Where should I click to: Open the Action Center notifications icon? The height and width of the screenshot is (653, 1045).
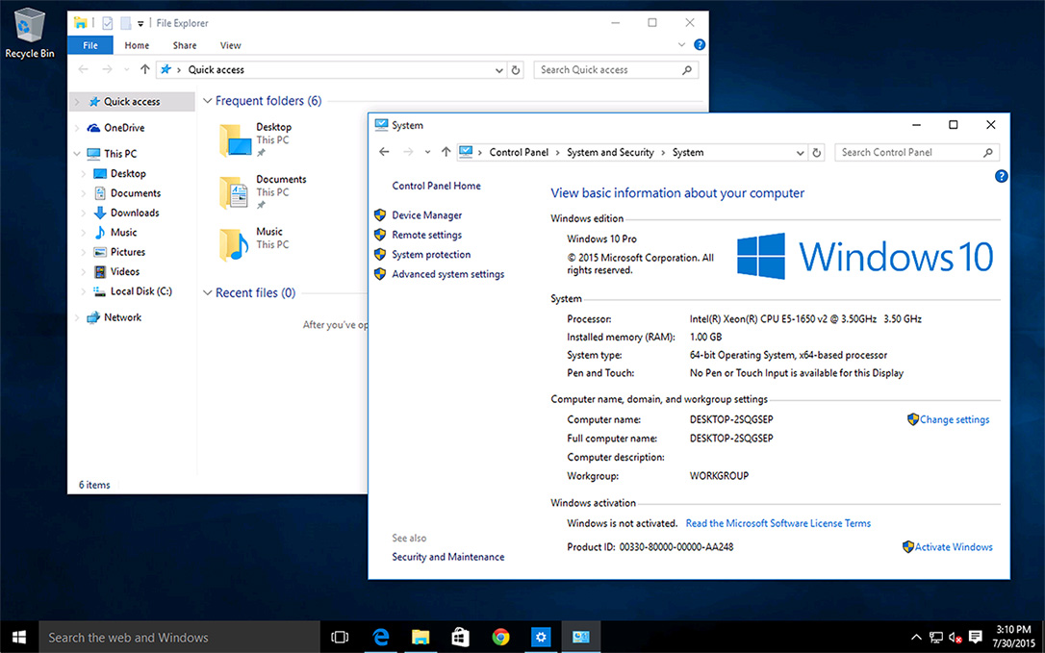click(x=975, y=637)
